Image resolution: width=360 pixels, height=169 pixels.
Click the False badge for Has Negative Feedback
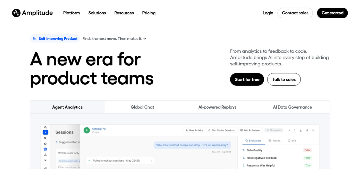pos(307,158)
